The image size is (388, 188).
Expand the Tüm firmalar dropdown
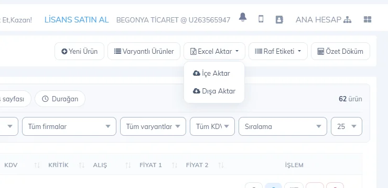69,126
